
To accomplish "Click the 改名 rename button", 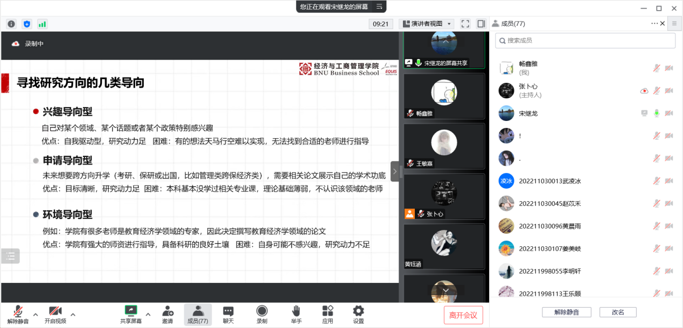I will coord(618,312).
